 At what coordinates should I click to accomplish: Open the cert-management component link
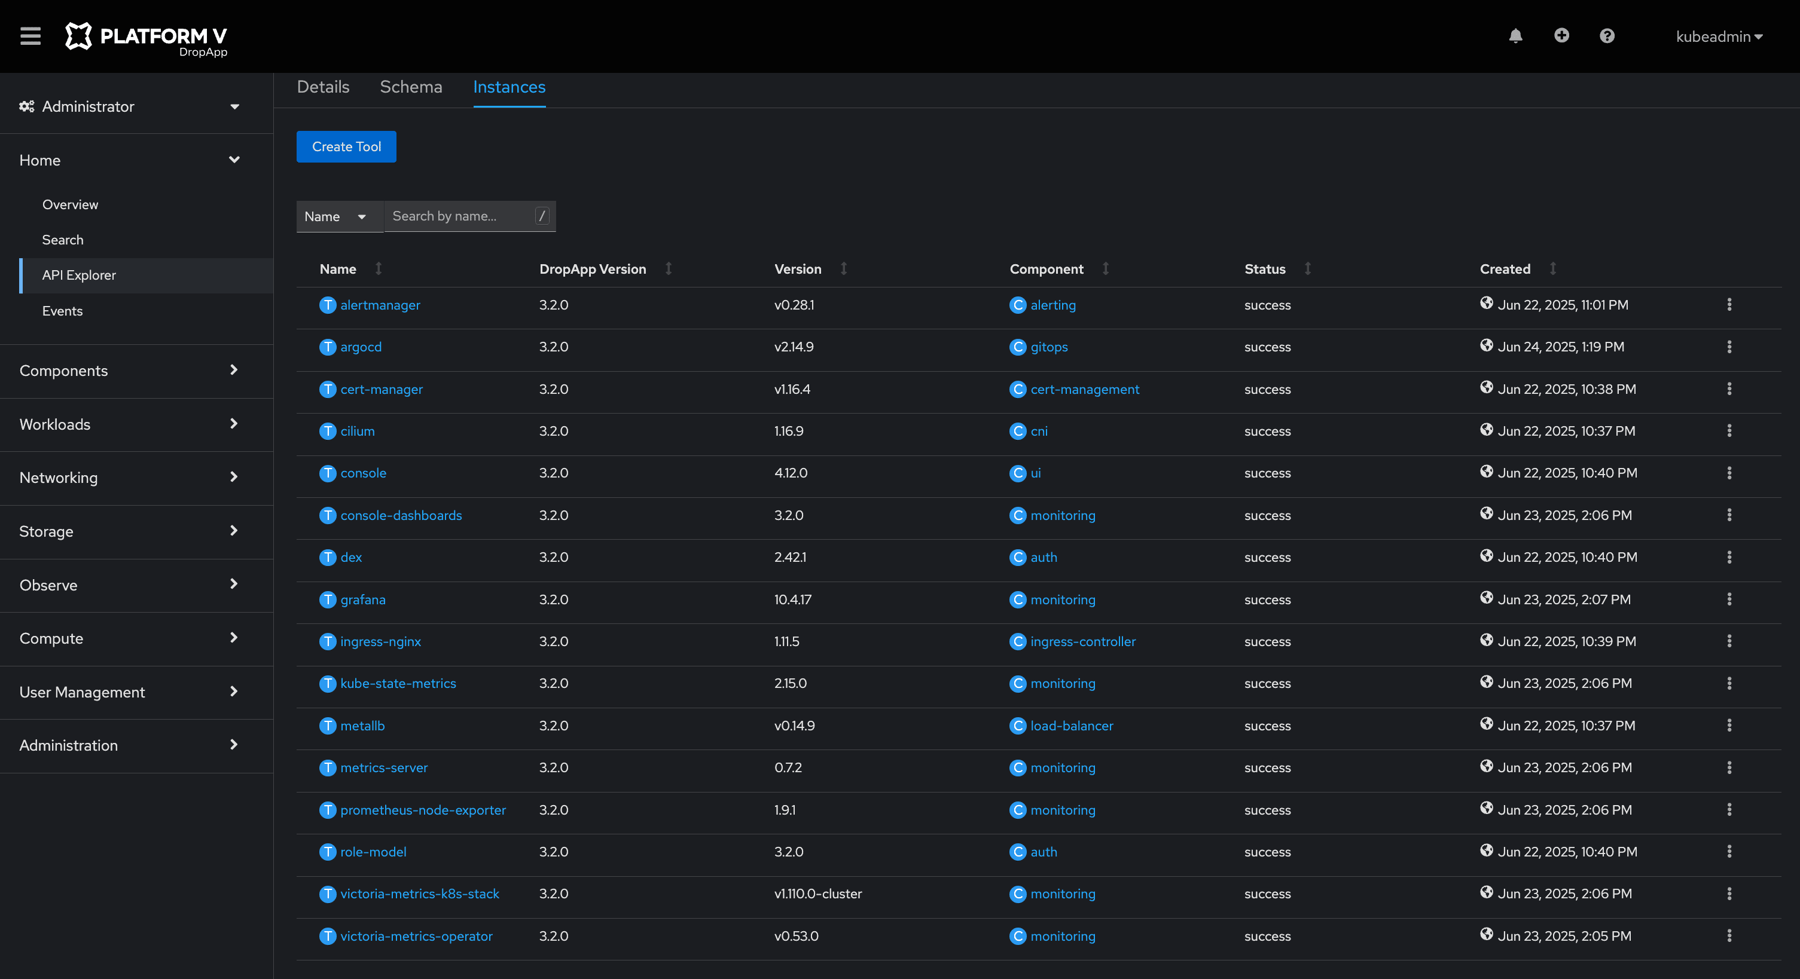pos(1084,389)
